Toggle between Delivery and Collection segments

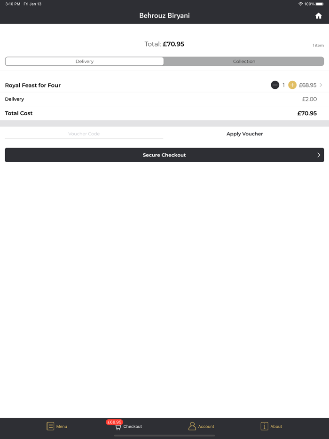click(164, 61)
